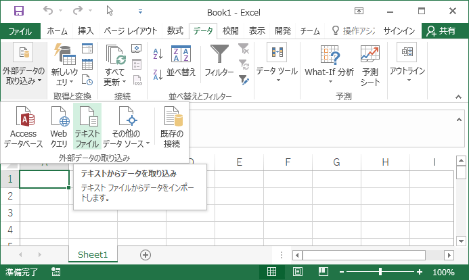Switch to the 校閲 tab
This screenshot has height=280, width=469.
(230, 31)
